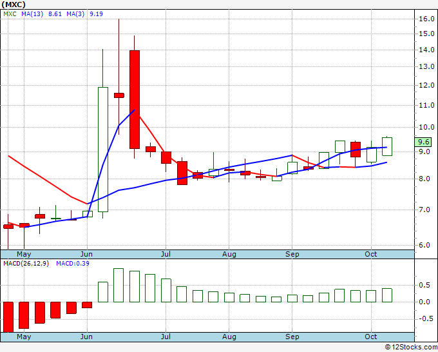The image size is (438, 352).
Task: Click the 13.0 price axis label
Action: click(x=426, y=67)
